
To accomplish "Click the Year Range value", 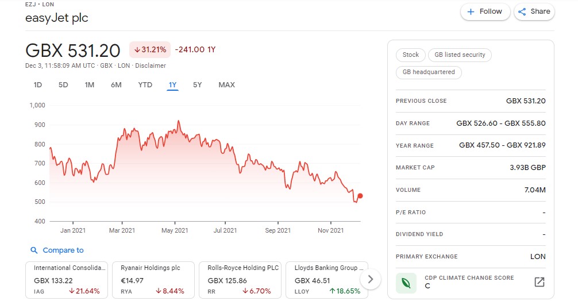I will [502, 145].
